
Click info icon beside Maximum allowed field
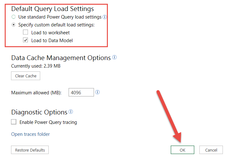97,92
